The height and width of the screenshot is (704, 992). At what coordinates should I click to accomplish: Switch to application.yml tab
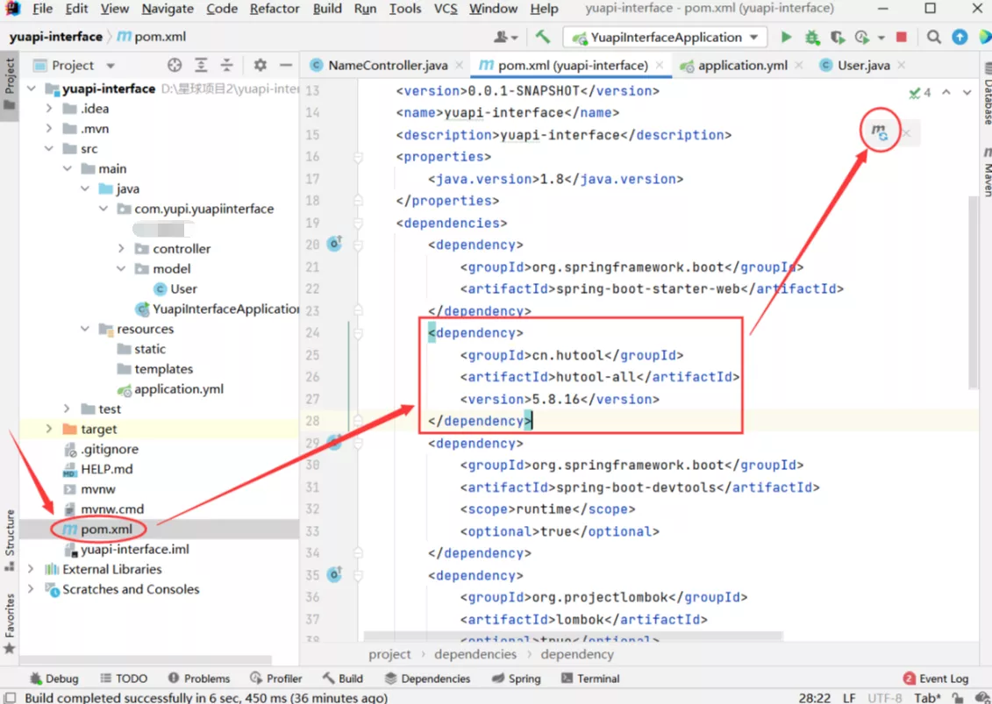click(x=742, y=65)
